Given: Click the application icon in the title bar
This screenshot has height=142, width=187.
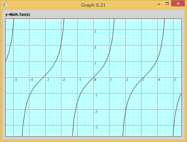Looking at the screenshot, I should 5,5.
